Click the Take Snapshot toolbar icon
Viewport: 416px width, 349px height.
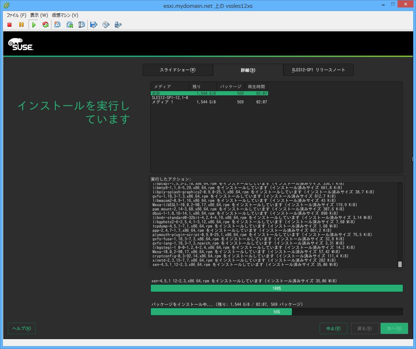pos(58,25)
